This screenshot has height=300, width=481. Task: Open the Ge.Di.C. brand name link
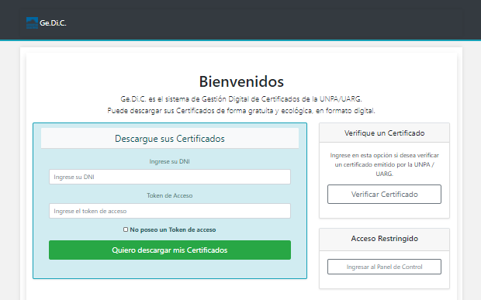point(53,23)
